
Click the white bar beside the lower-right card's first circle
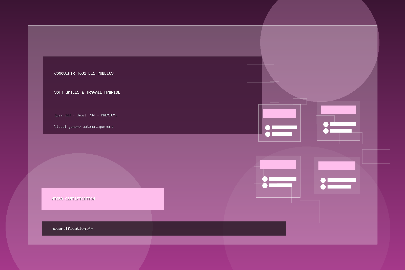[341, 180]
